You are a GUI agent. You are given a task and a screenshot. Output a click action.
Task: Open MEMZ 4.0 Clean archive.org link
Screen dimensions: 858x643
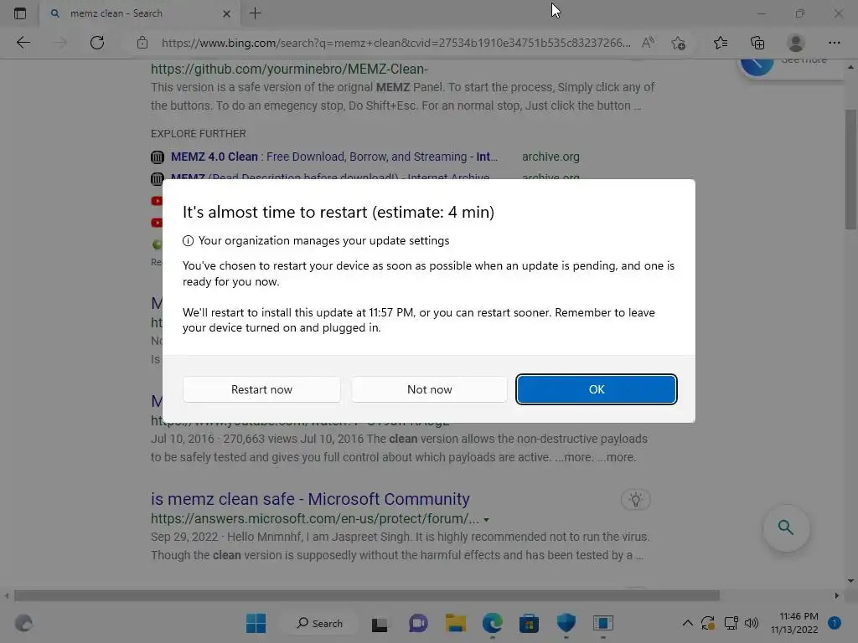tap(333, 157)
